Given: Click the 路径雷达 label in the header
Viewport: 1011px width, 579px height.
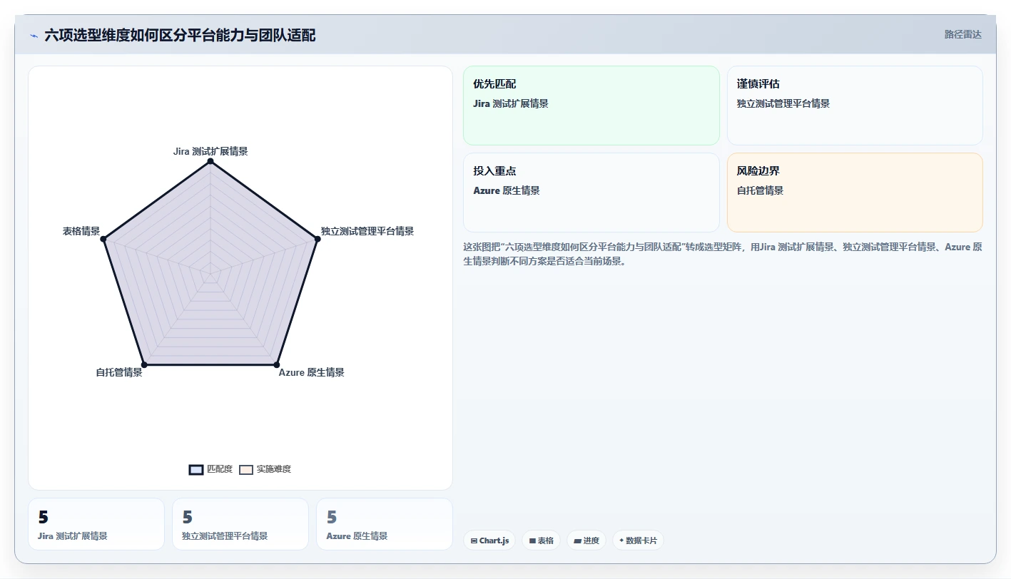Looking at the screenshot, I should pyautogui.click(x=962, y=34).
